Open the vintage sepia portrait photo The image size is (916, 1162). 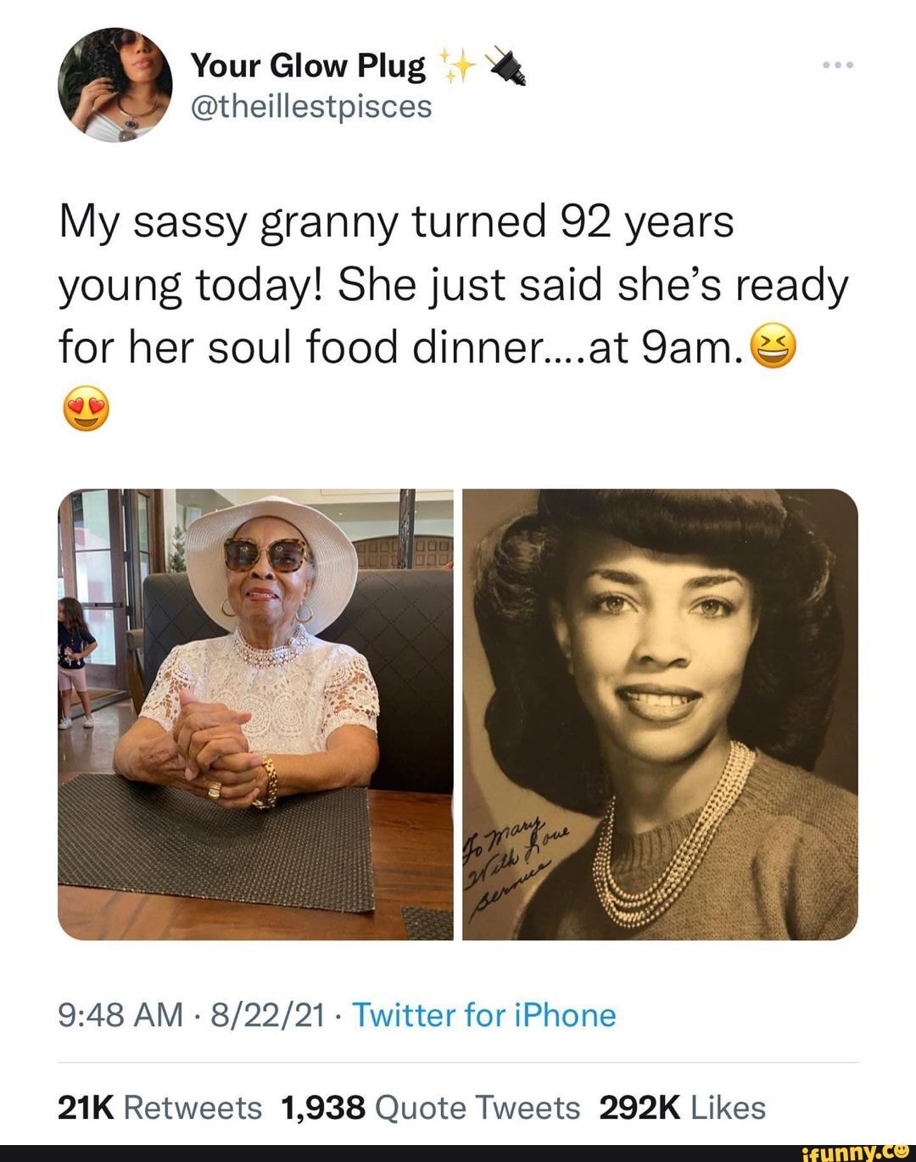point(660,714)
